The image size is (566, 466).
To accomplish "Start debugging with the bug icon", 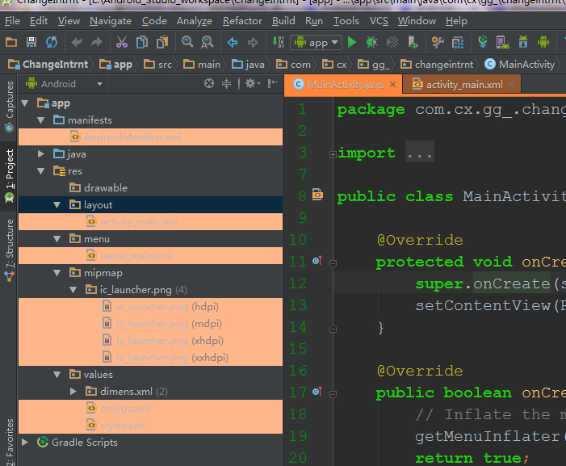I will pyautogui.click(x=371, y=42).
